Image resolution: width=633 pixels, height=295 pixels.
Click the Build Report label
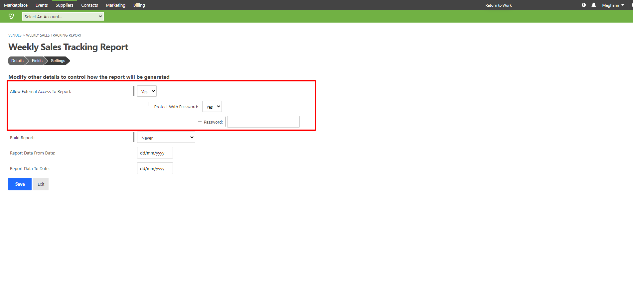click(x=22, y=138)
